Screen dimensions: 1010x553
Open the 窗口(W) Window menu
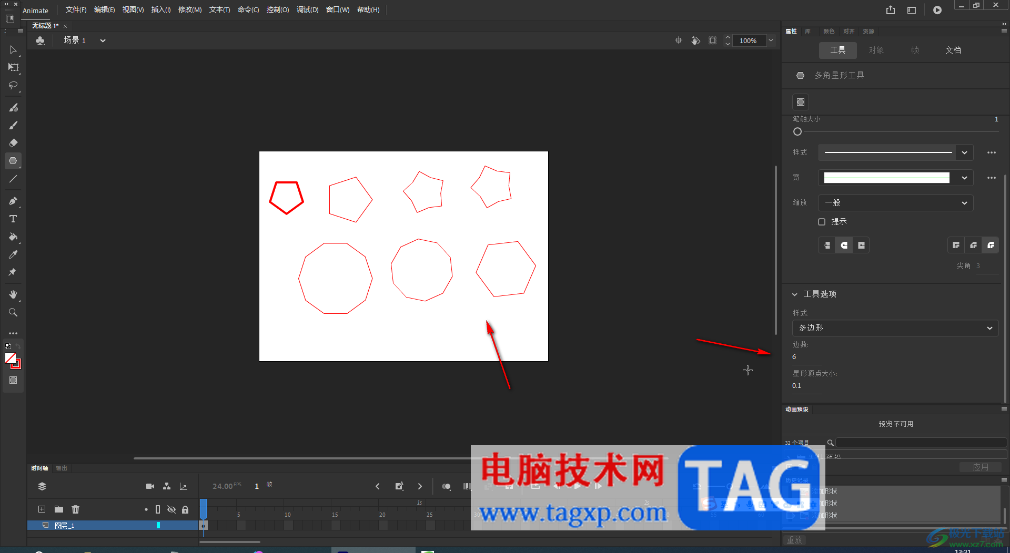[338, 10]
